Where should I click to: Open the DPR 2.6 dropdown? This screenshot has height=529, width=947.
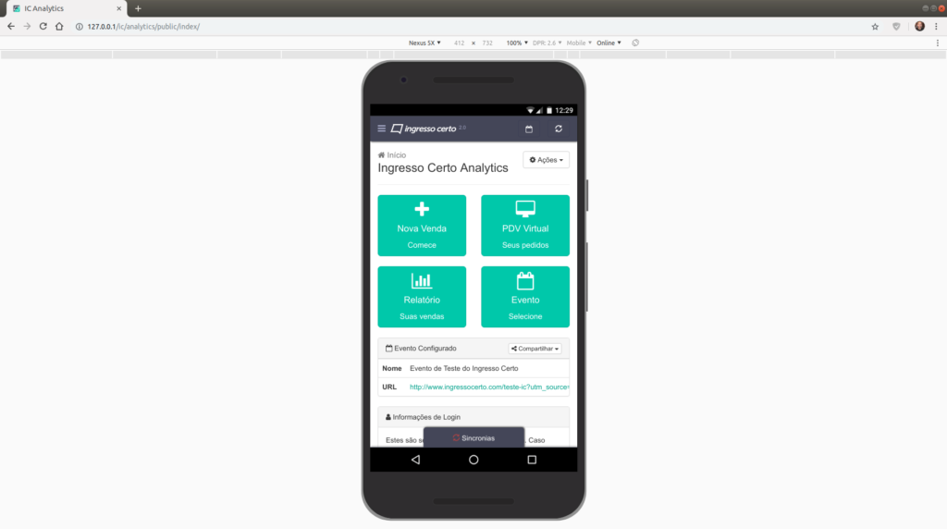[x=547, y=43]
